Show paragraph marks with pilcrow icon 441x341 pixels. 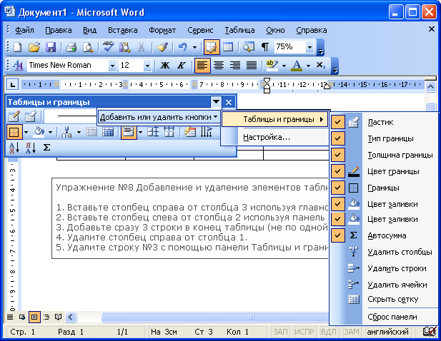(x=265, y=47)
